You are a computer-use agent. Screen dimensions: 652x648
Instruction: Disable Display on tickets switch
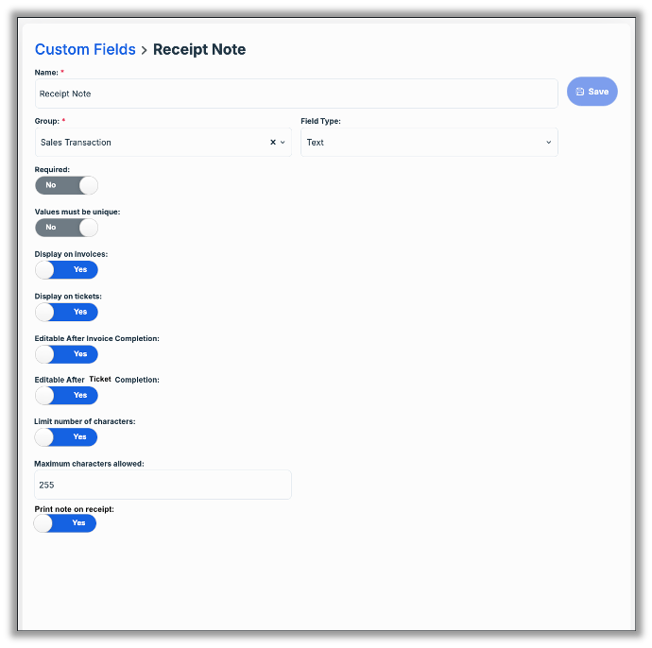[66, 312]
